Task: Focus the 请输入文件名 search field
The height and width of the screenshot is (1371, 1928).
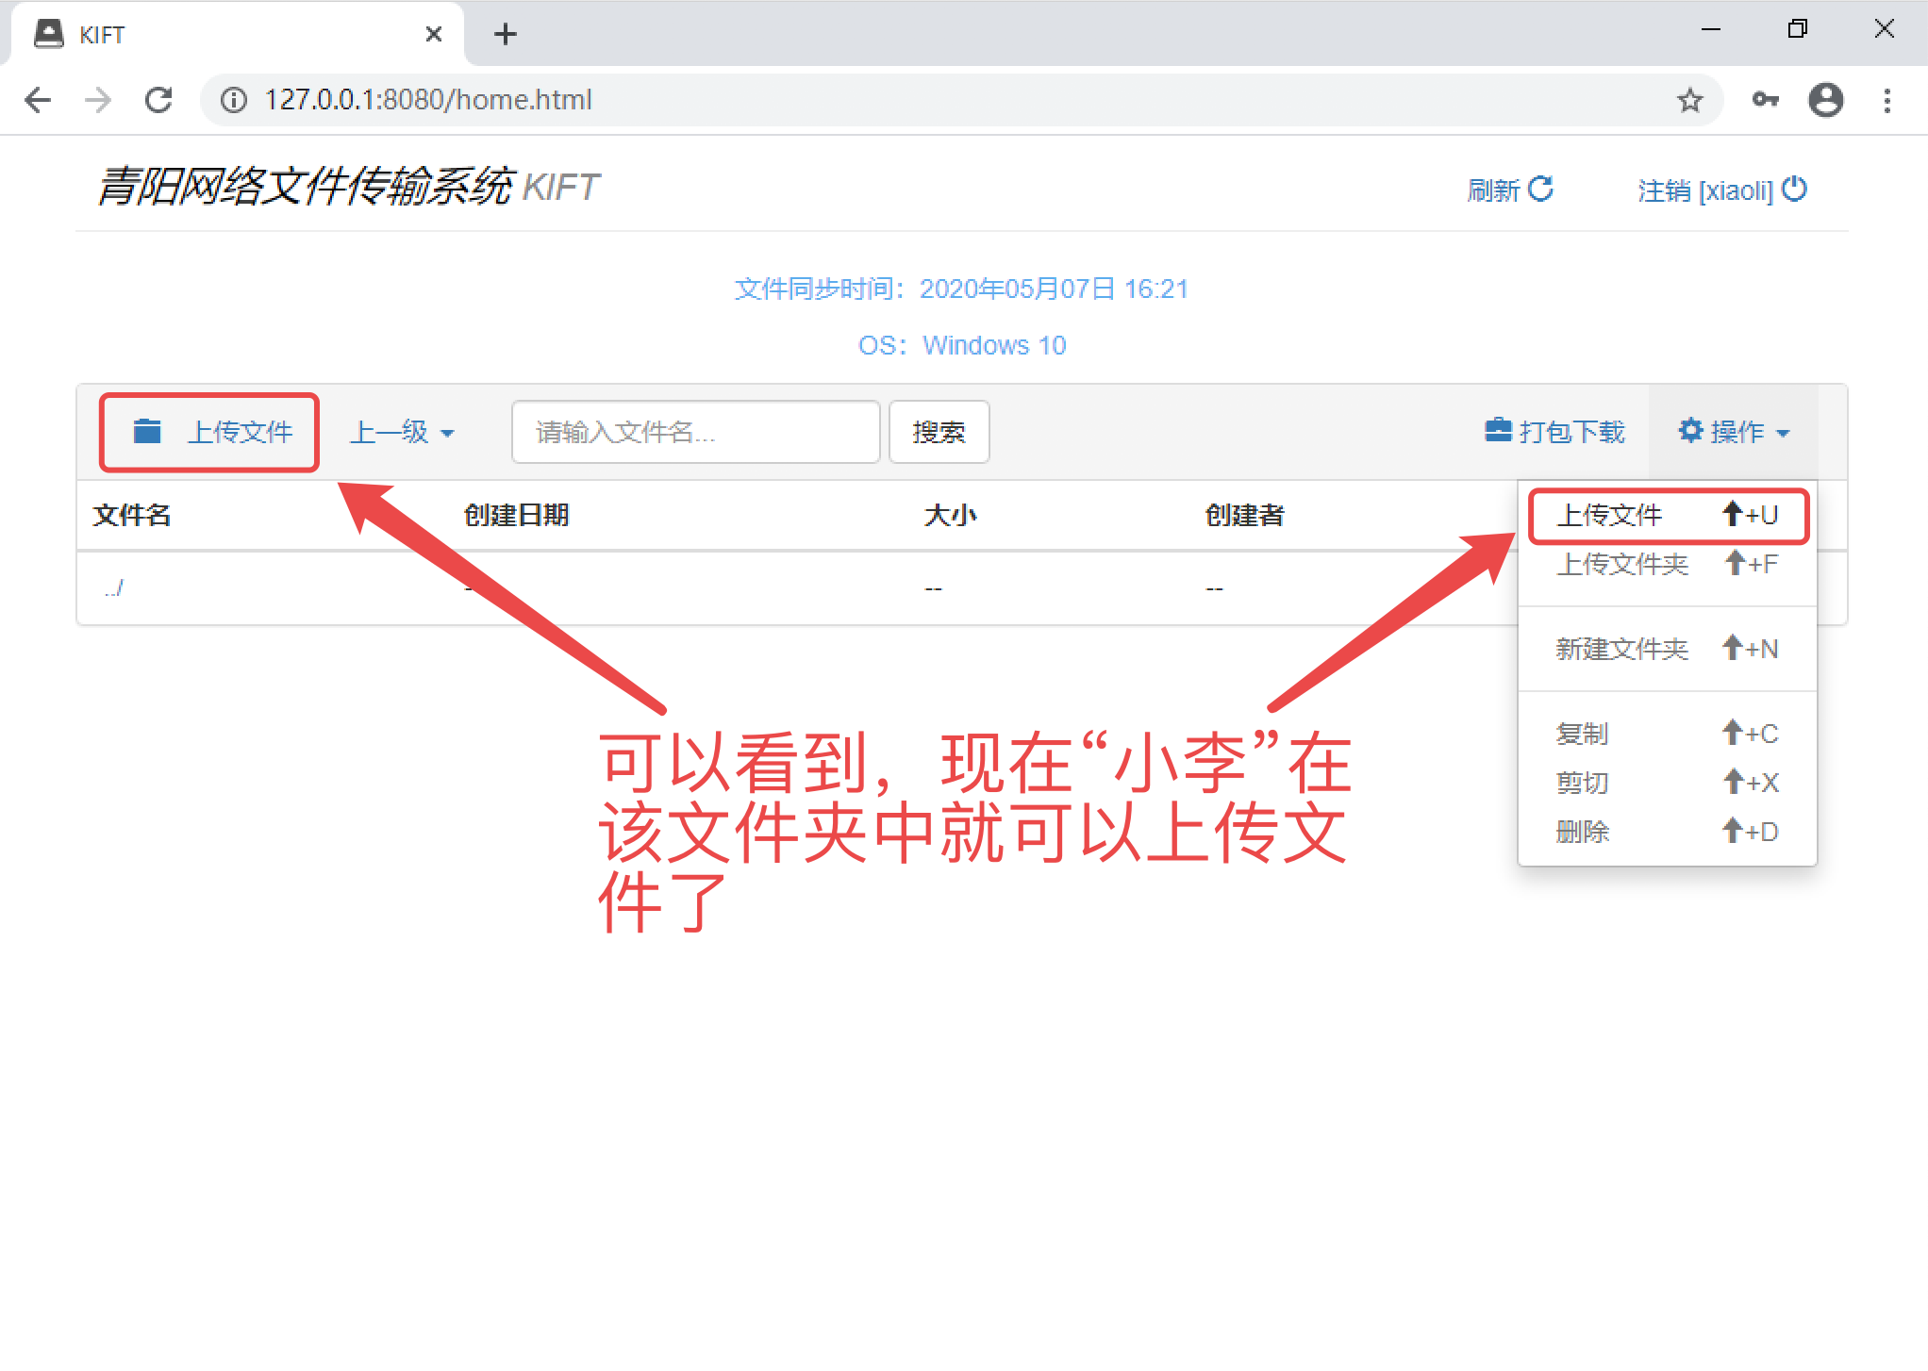Action: pos(695,432)
